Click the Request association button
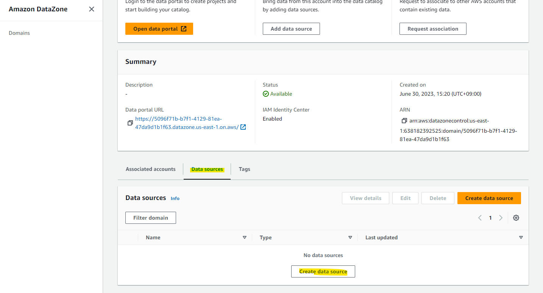 [x=433, y=29]
